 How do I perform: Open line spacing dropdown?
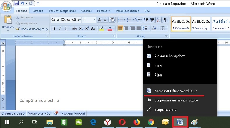pyautogui.click(x=146, y=28)
